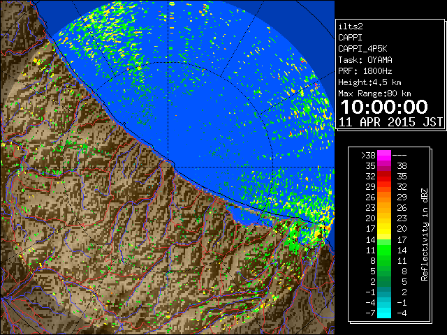The width and height of the screenshot is (447, 335).
Task: Click the 'ilts2' label in info box
Action: pos(351,27)
